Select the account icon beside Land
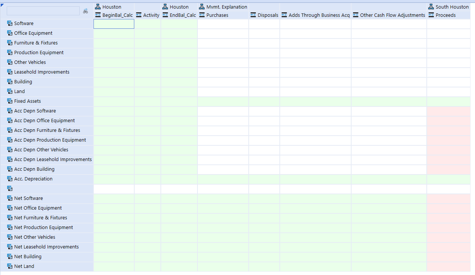 10,92
